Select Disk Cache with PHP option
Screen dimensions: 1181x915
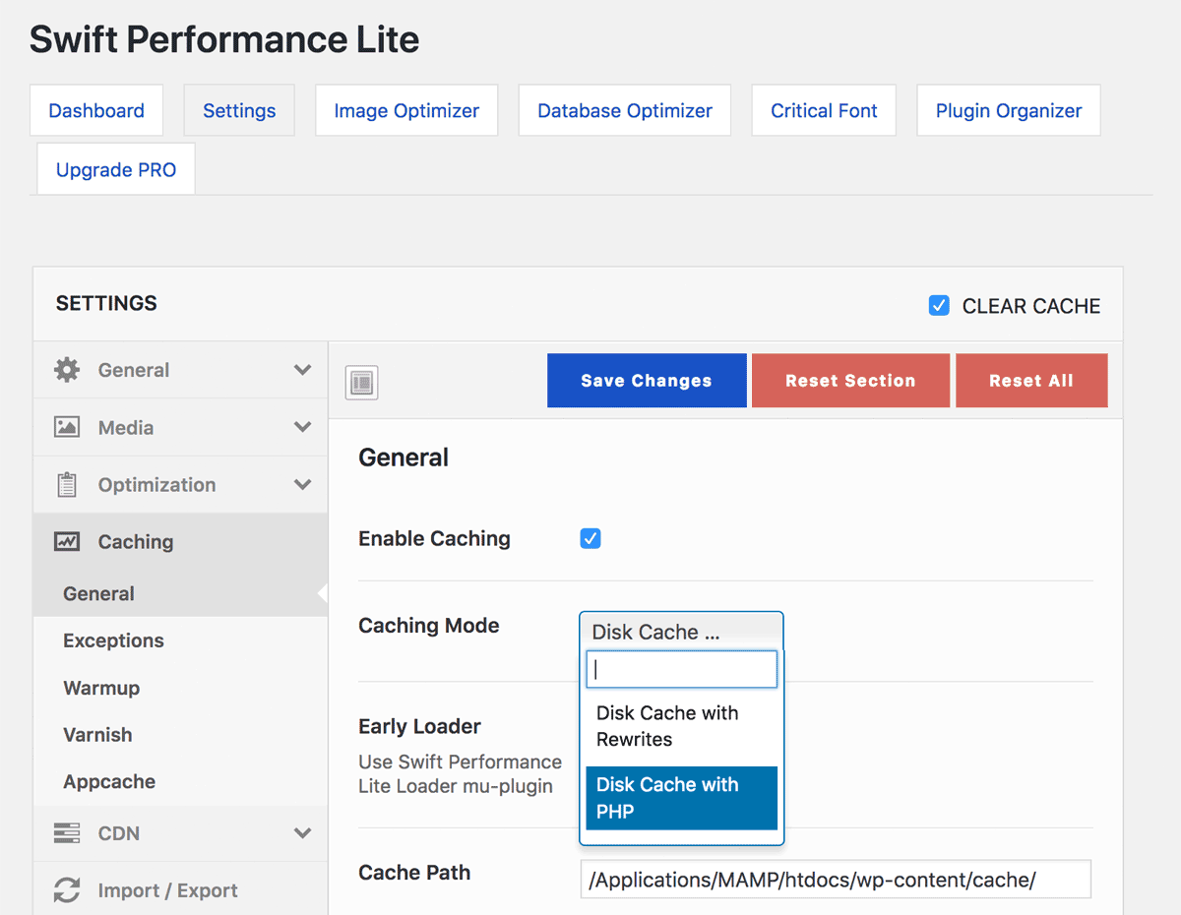point(681,798)
